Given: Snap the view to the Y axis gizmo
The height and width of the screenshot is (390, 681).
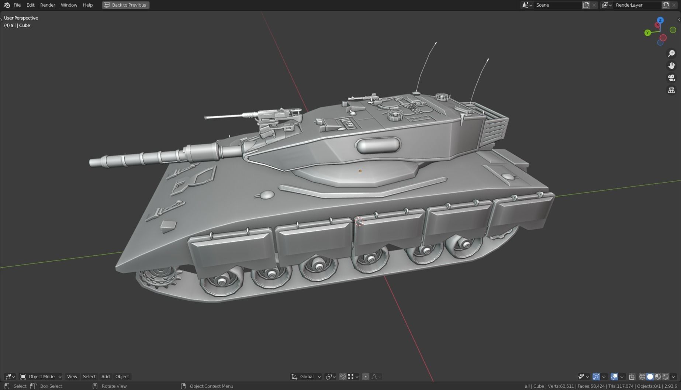Looking at the screenshot, I should (647, 33).
